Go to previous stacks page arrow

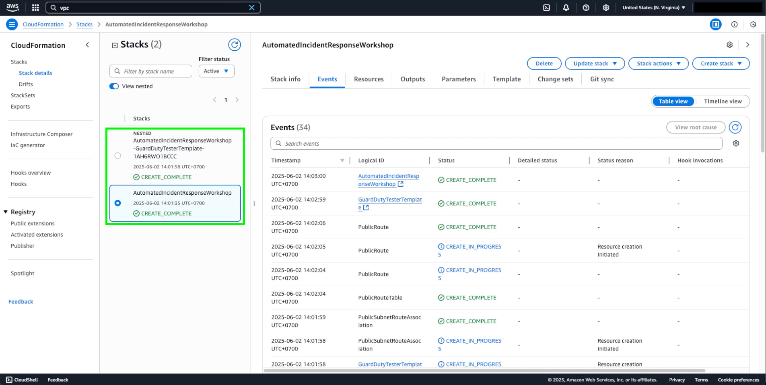[214, 100]
